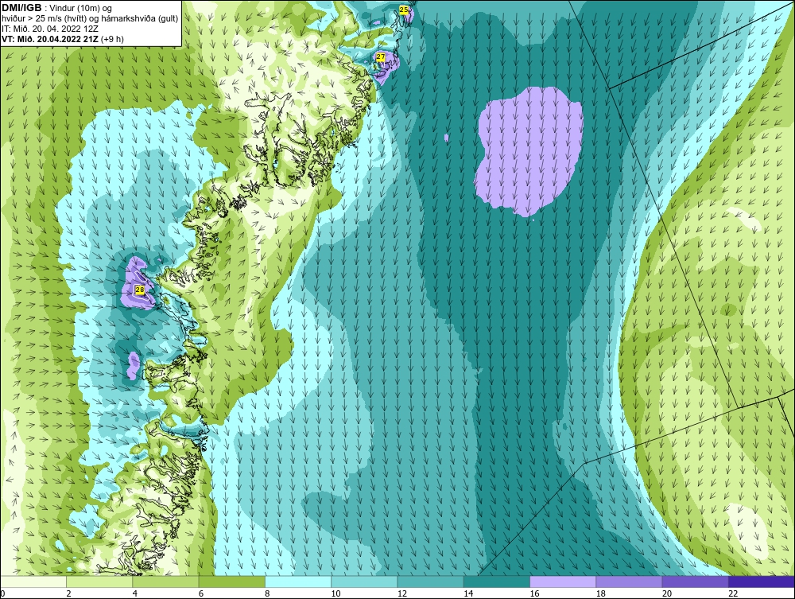Click the 6–8 m/s legend color band

coord(232,581)
